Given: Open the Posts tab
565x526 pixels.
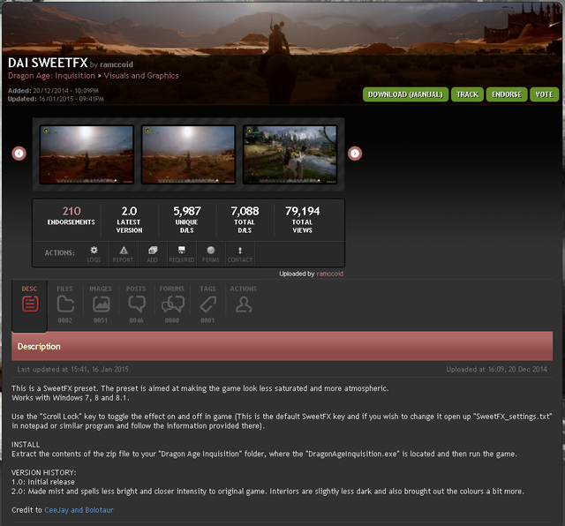Looking at the screenshot, I should click(x=136, y=304).
